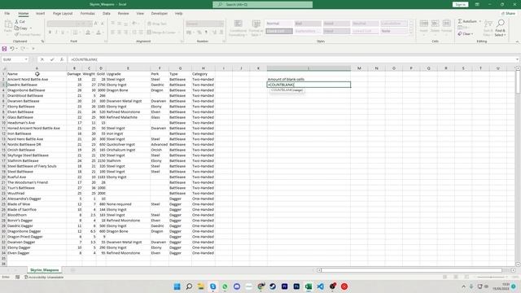
Task: Click the Delete cells icon
Action: [x=435, y=24]
